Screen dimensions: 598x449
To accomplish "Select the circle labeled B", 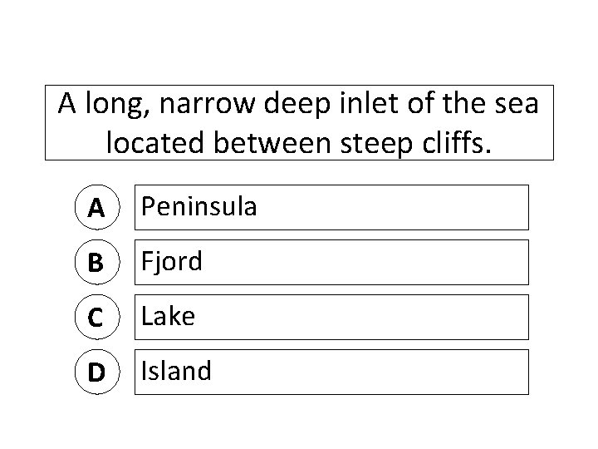I will (x=97, y=263).
